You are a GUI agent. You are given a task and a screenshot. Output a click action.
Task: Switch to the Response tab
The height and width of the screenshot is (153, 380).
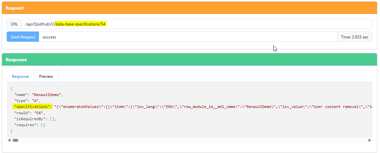(x=20, y=76)
